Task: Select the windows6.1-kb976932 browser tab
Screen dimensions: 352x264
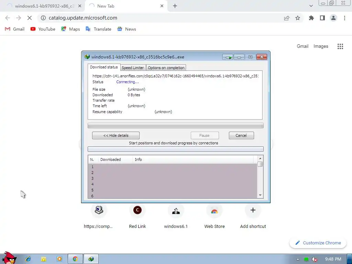Action: (x=42, y=6)
